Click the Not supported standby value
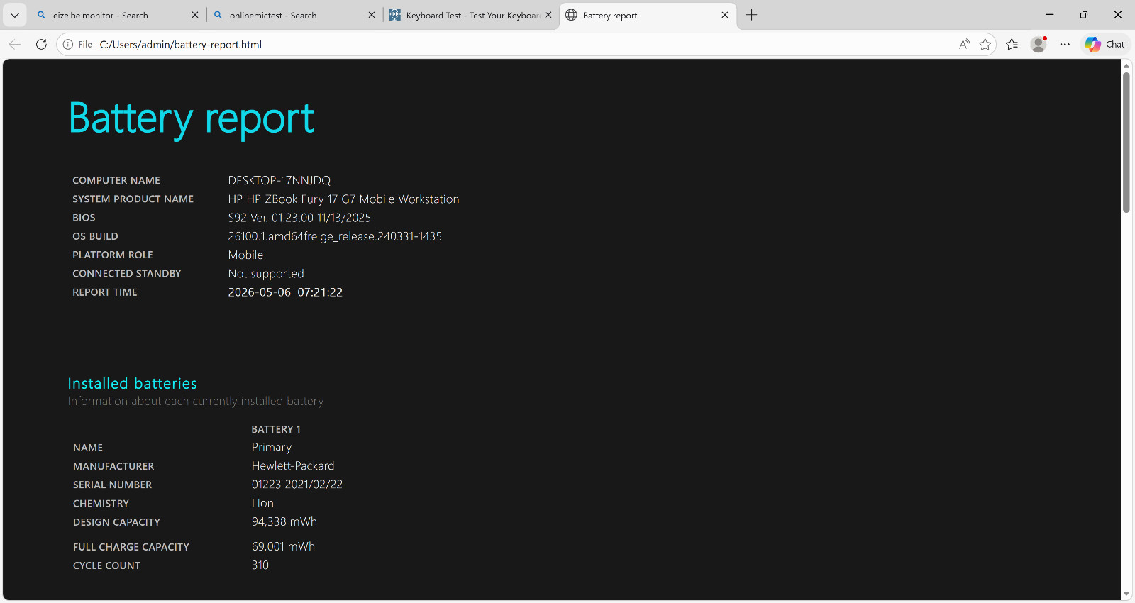Viewport: 1135px width, 603px height. (x=266, y=274)
